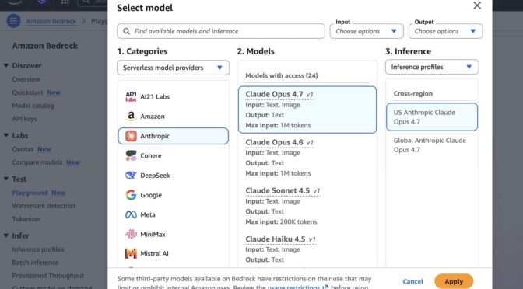Select the AI21 Labs provider

click(x=173, y=96)
